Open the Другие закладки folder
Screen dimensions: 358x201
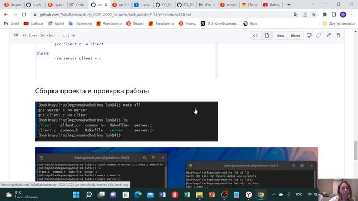[x=339, y=23]
